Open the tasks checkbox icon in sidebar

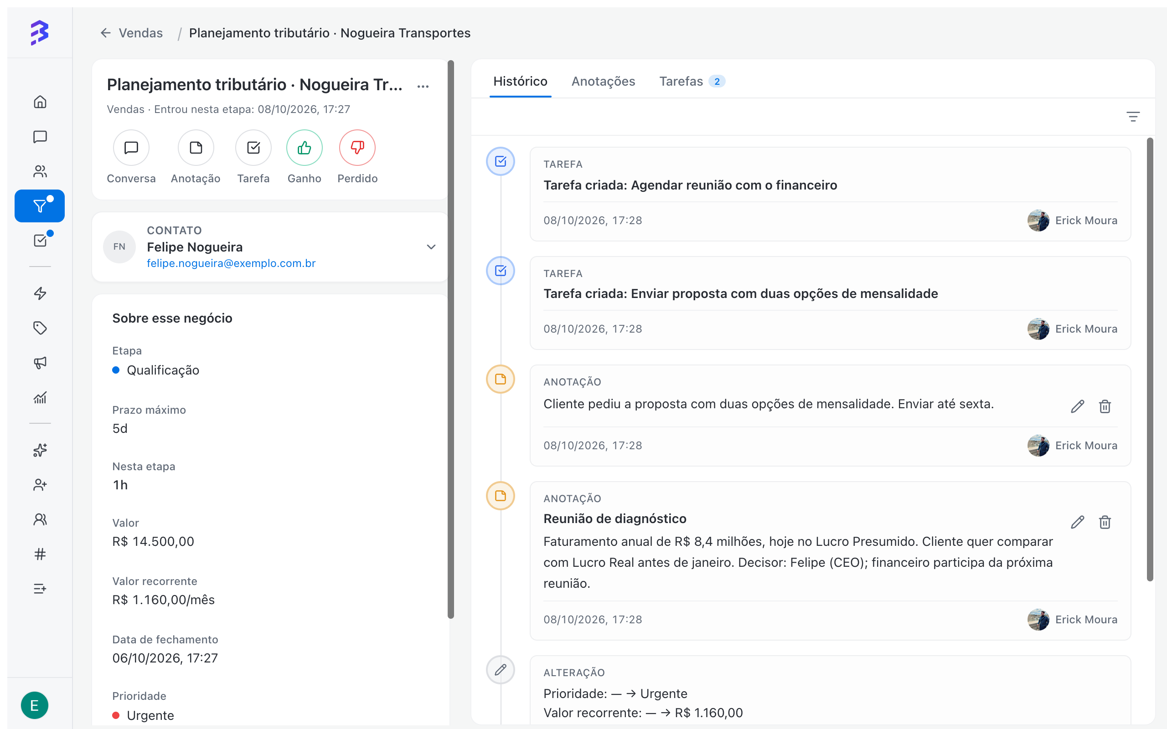40,240
